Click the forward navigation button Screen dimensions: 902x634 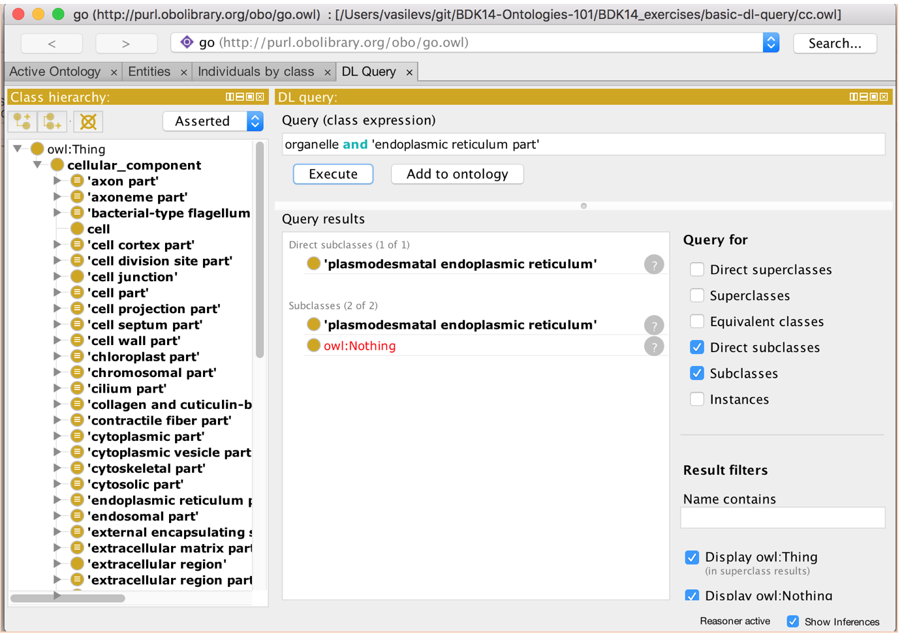tap(126, 44)
